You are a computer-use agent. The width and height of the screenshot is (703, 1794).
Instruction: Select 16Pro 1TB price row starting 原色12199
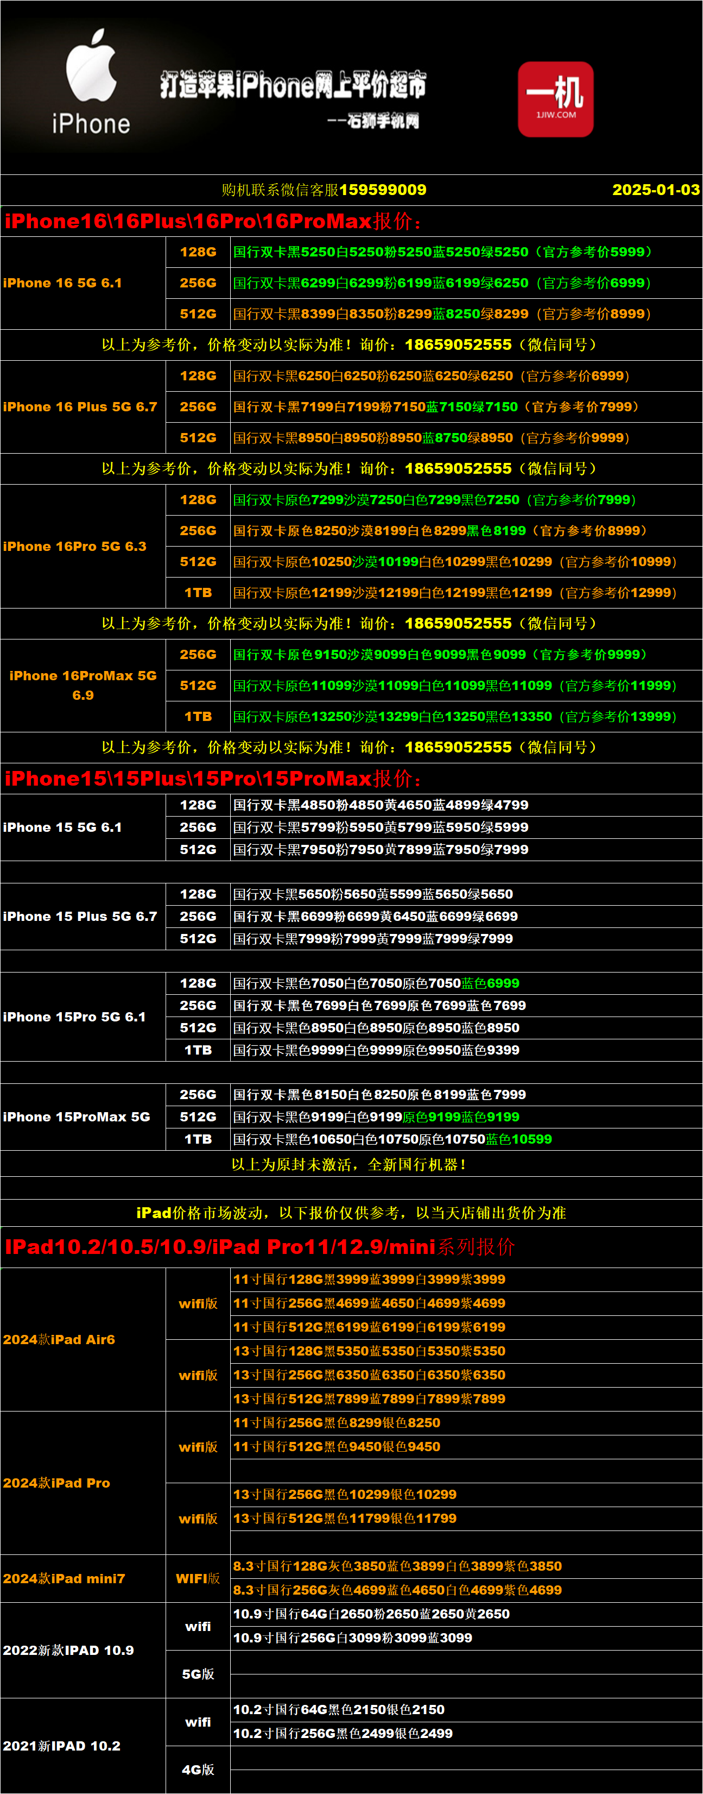click(x=466, y=593)
